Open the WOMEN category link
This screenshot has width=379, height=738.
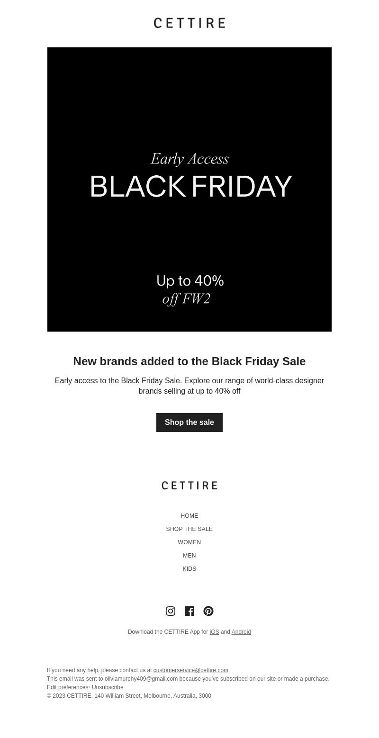pyautogui.click(x=189, y=542)
